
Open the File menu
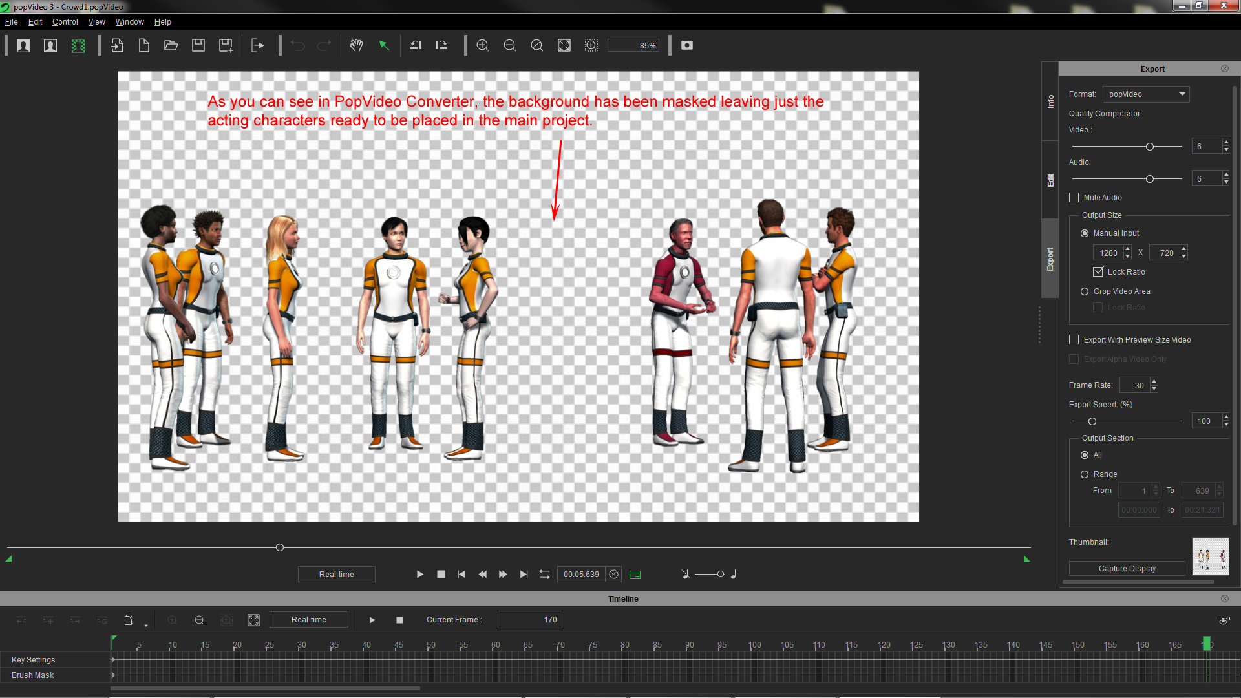[x=12, y=22]
